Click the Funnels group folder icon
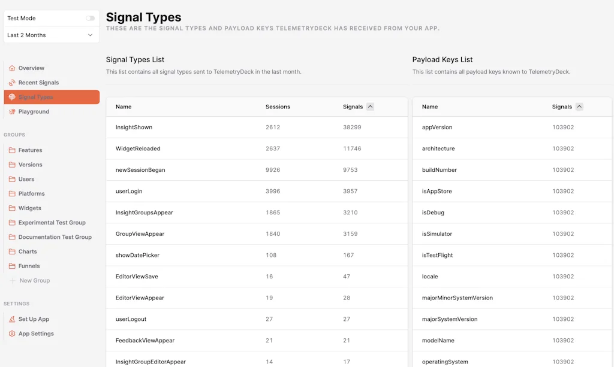 point(12,266)
